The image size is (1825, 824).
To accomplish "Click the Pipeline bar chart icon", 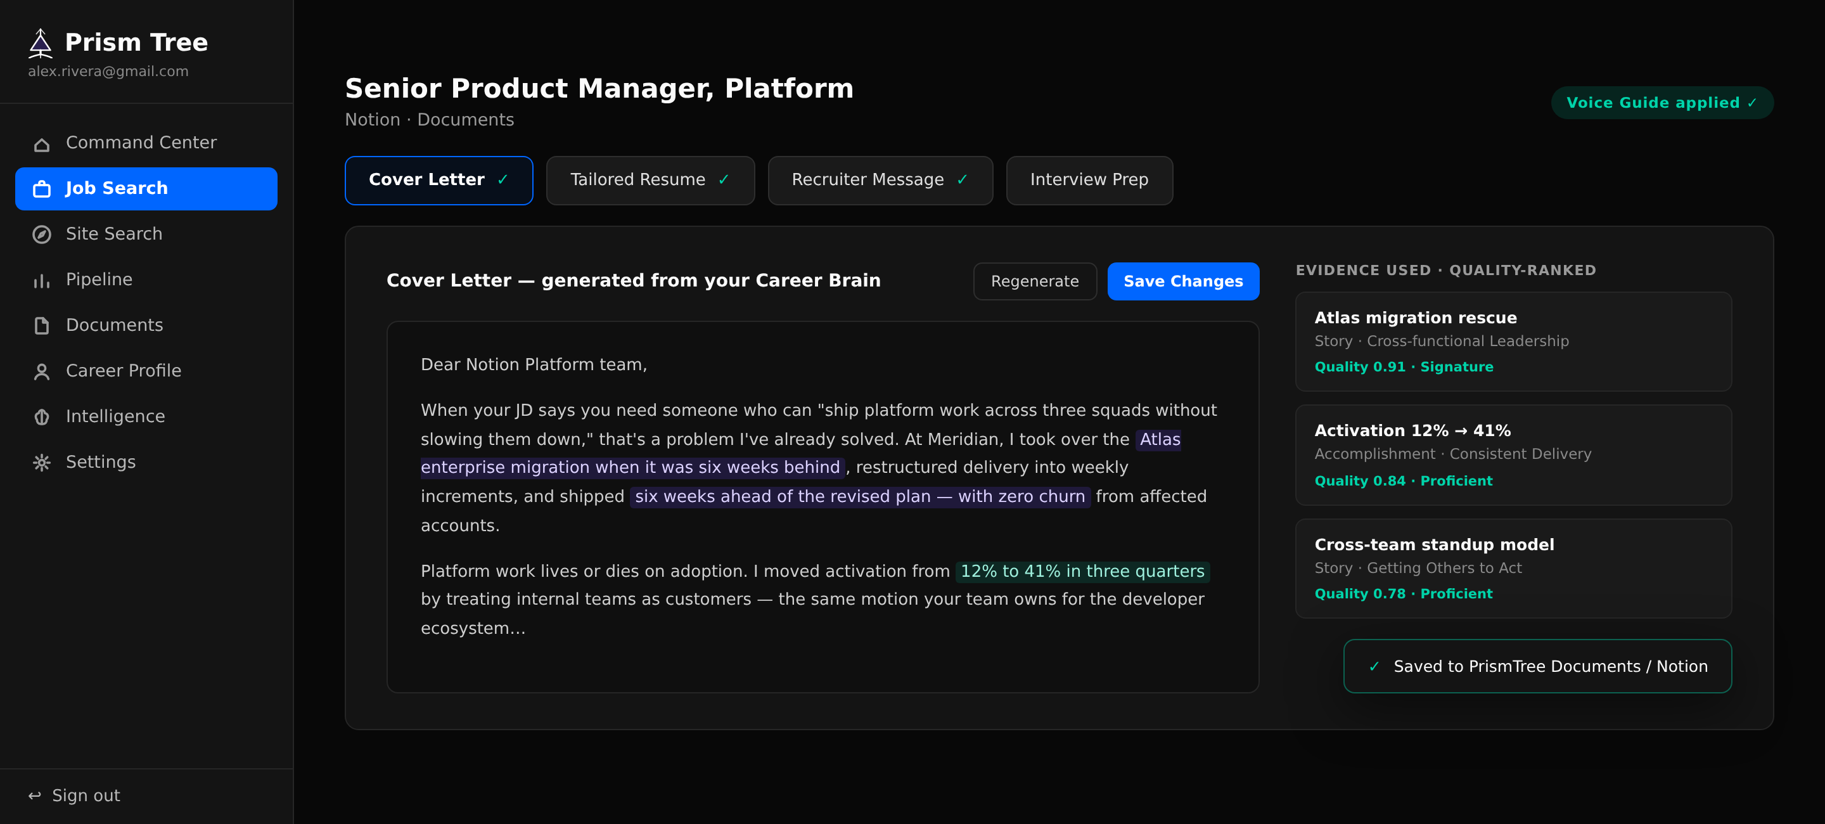I will click(x=42, y=281).
